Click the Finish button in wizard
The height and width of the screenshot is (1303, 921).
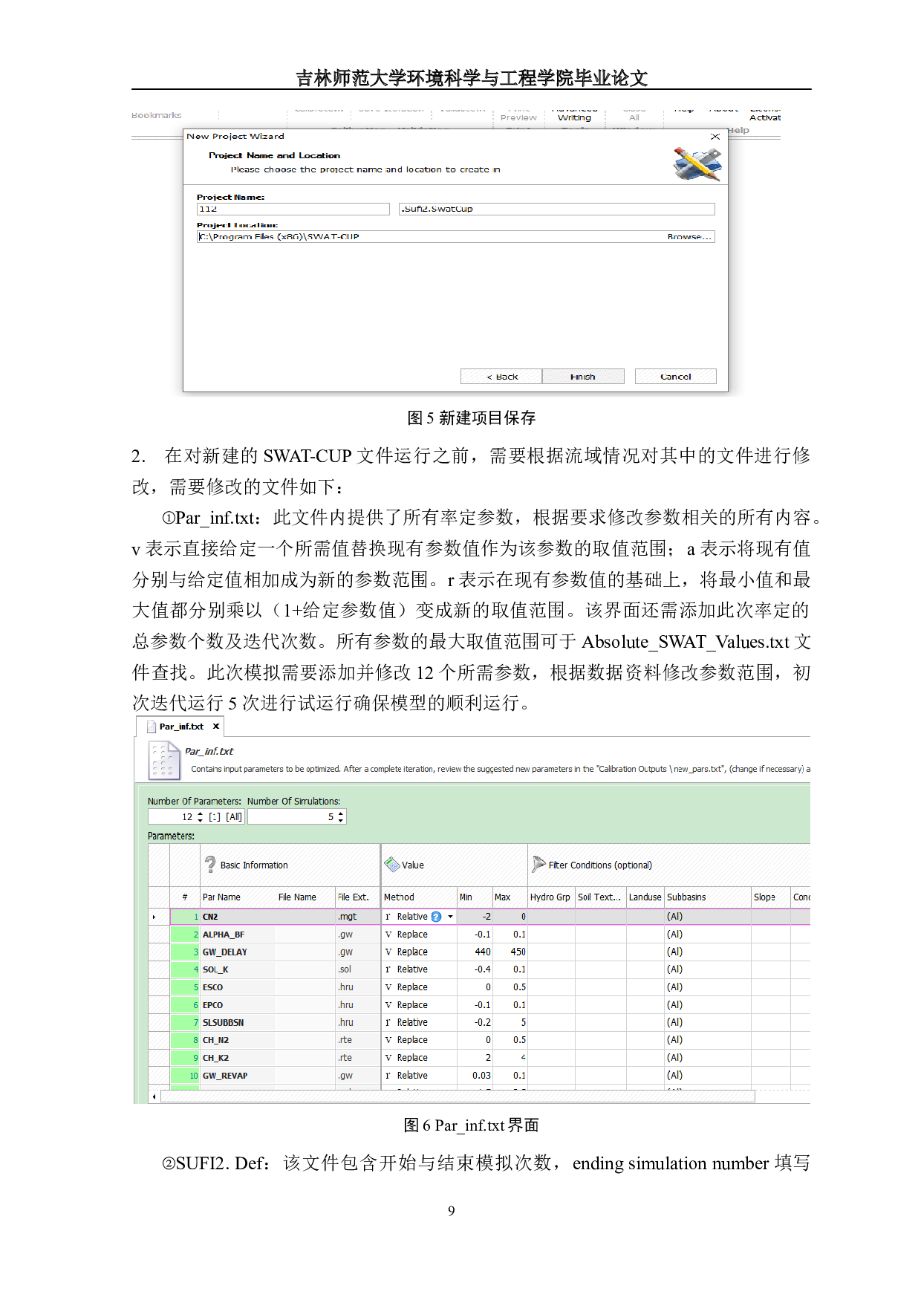point(582,377)
